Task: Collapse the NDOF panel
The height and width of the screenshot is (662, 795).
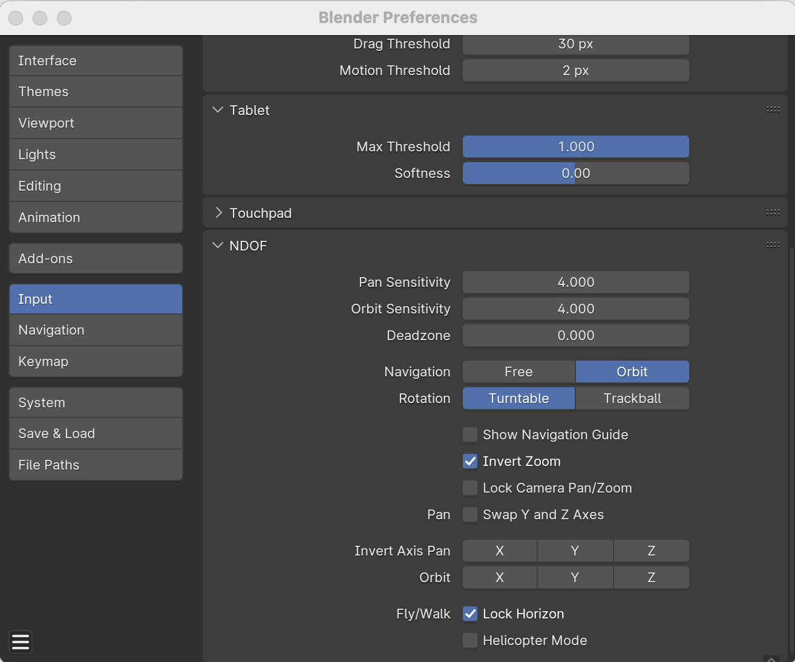Action: [x=218, y=246]
